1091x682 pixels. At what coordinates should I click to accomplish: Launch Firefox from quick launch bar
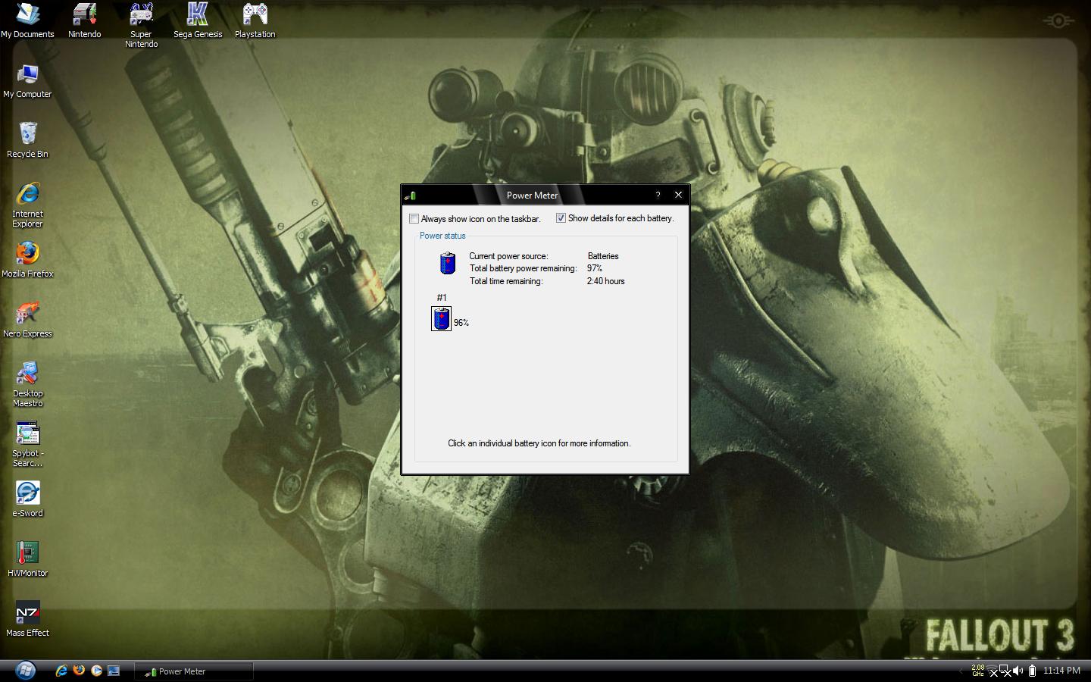[79, 671]
